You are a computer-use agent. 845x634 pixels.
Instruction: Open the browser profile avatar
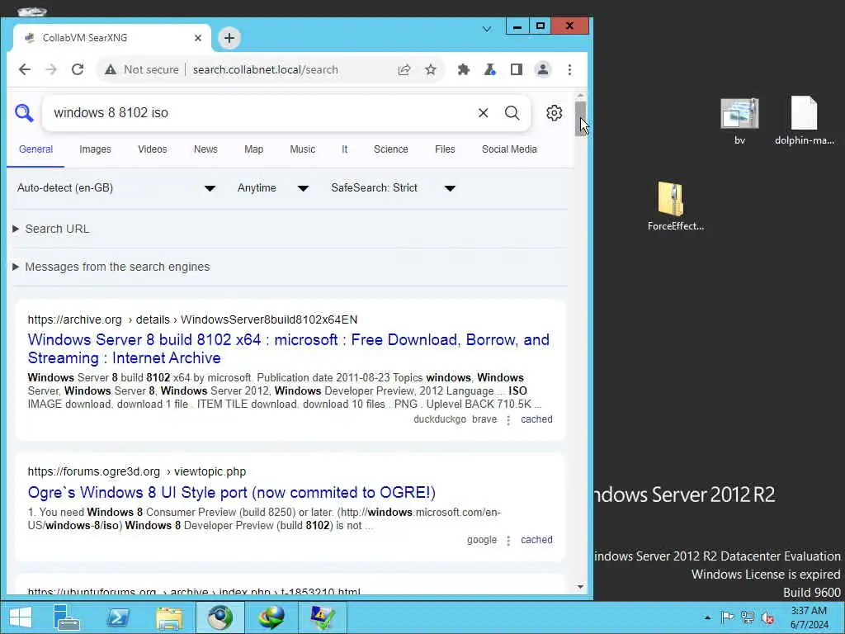(x=543, y=69)
